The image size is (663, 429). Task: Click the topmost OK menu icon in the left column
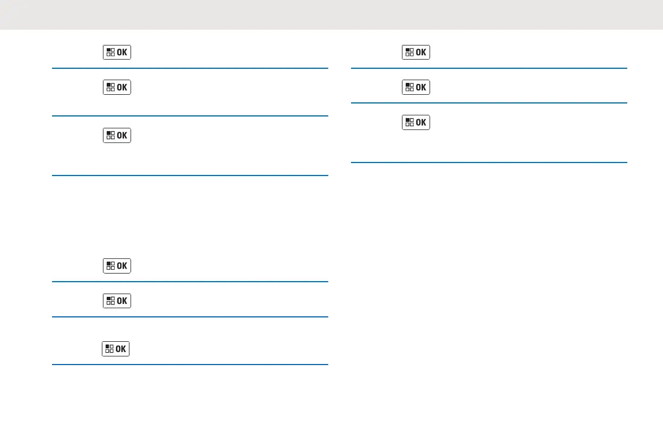117,53
